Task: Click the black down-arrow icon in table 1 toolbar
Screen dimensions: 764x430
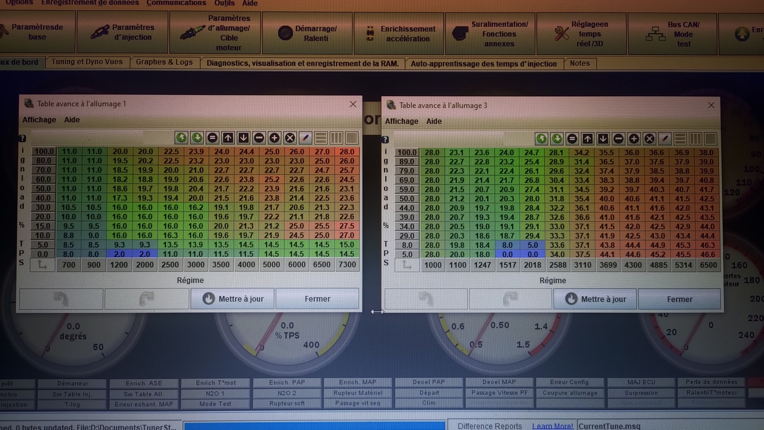Action: pyautogui.click(x=243, y=138)
